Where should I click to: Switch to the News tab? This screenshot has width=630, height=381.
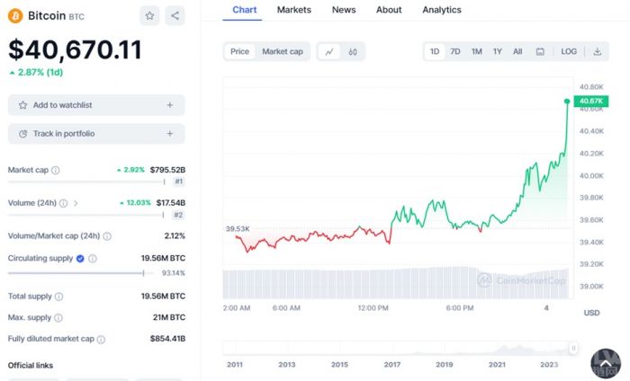pos(344,10)
